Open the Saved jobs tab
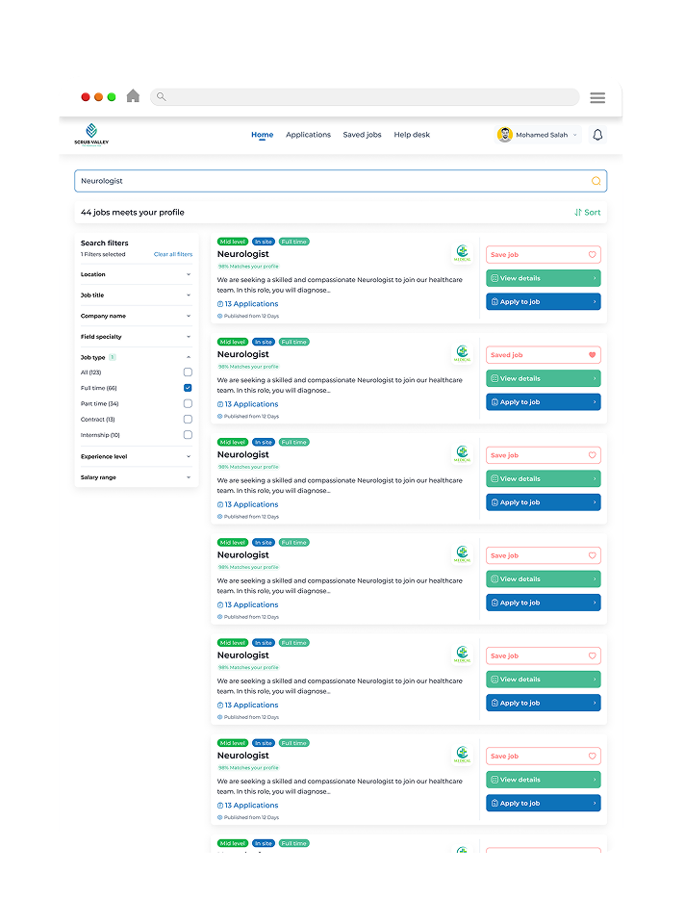Screen dimensions: 685x924 pos(362,135)
